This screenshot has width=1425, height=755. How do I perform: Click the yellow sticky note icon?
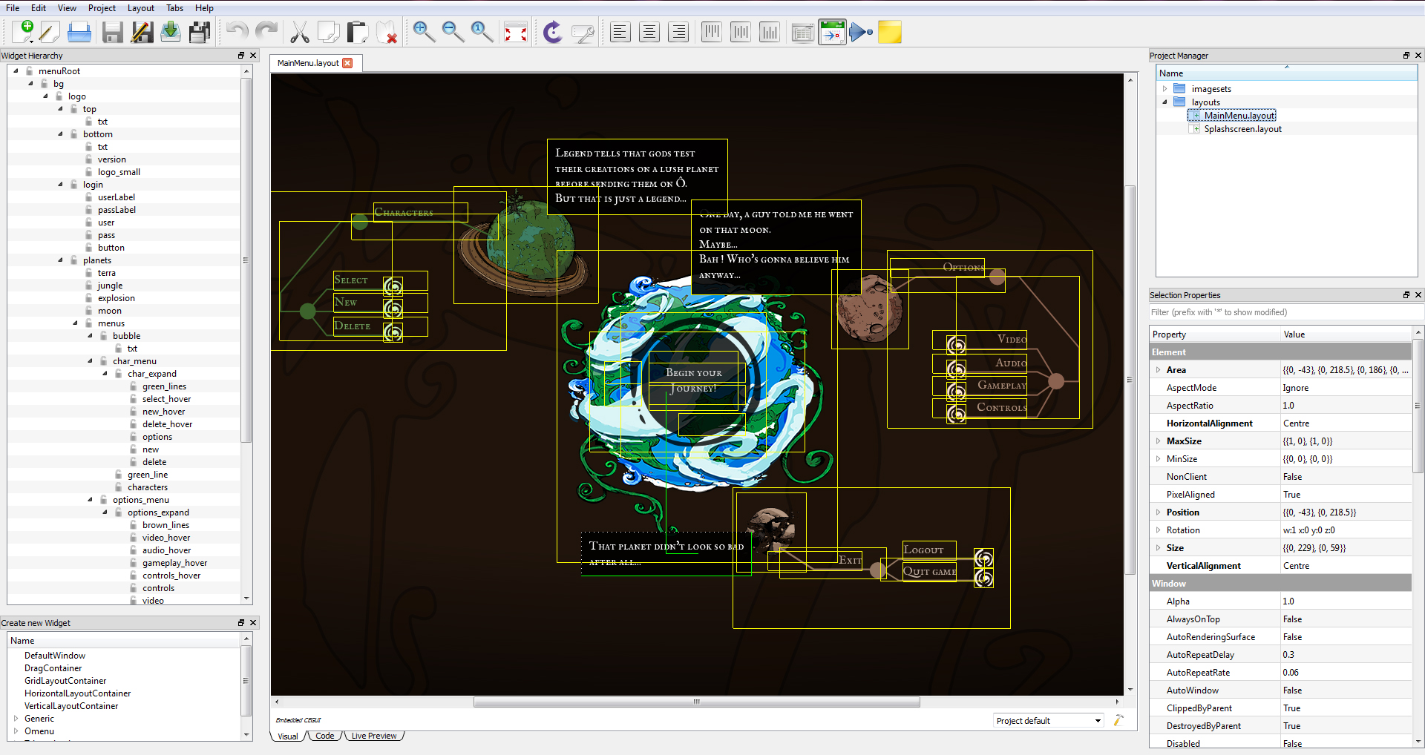pyautogui.click(x=890, y=32)
